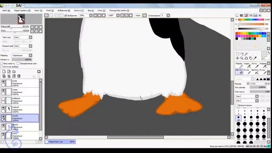Open the first brush texture [Нет] dropdown
Screen dimensions: 272x153
point(257,96)
